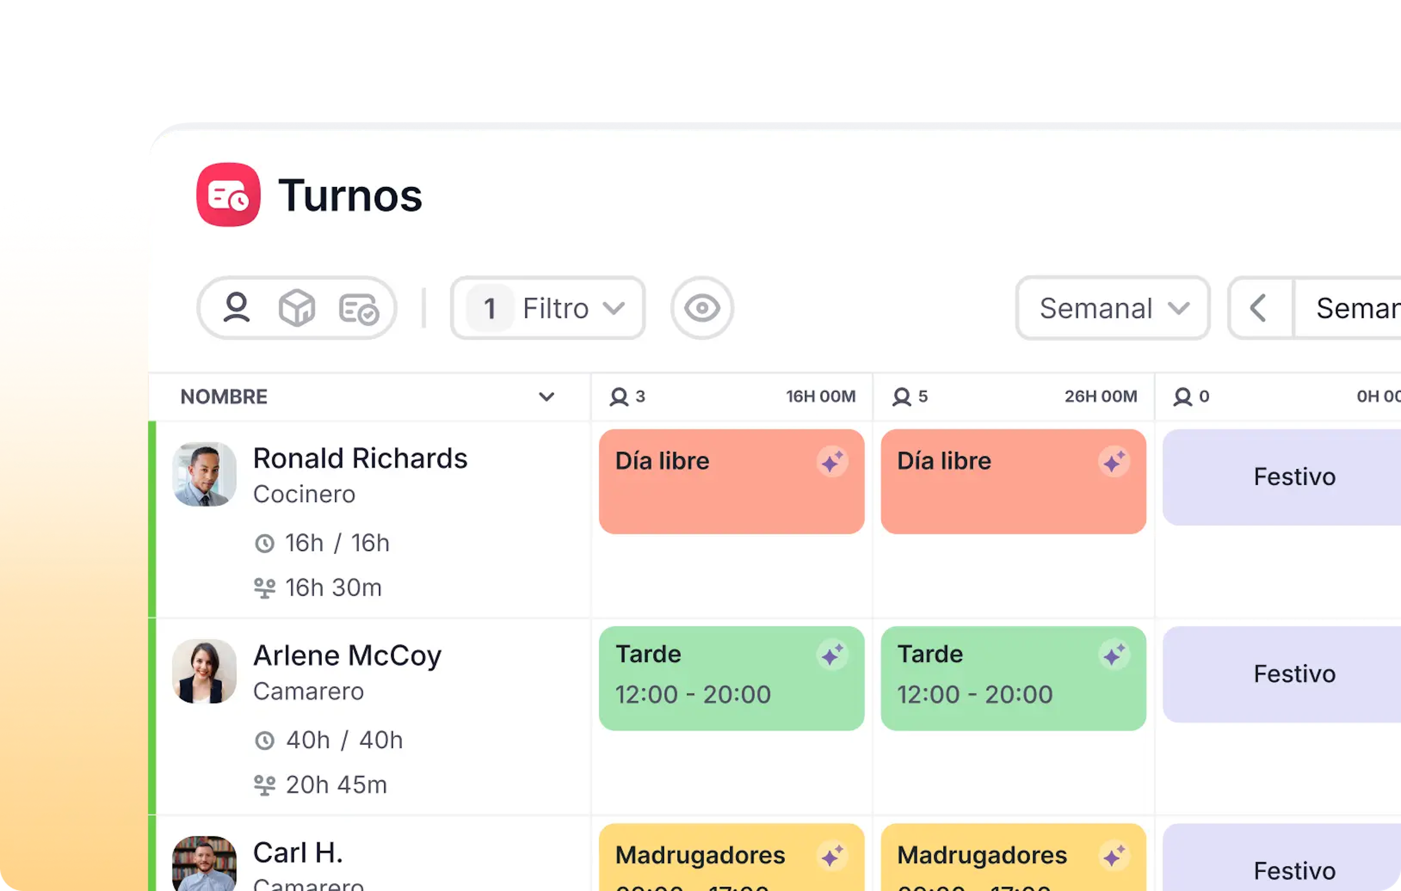Click Arlene McCoy's avatar thumbnail
This screenshot has height=891, width=1401.
tap(204, 671)
